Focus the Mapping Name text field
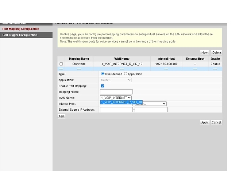Viewport: 243px width, 182px height. click(x=116, y=92)
